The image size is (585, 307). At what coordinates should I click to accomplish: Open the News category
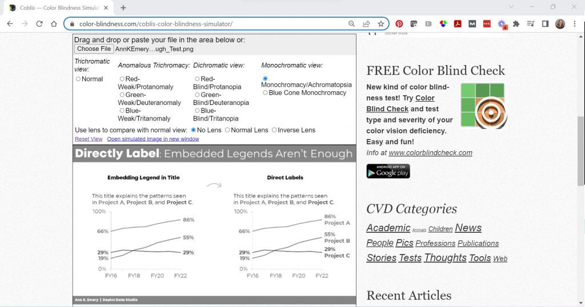(x=468, y=228)
